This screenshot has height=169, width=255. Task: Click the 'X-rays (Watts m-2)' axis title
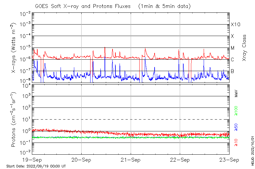pyautogui.click(x=14, y=47)
